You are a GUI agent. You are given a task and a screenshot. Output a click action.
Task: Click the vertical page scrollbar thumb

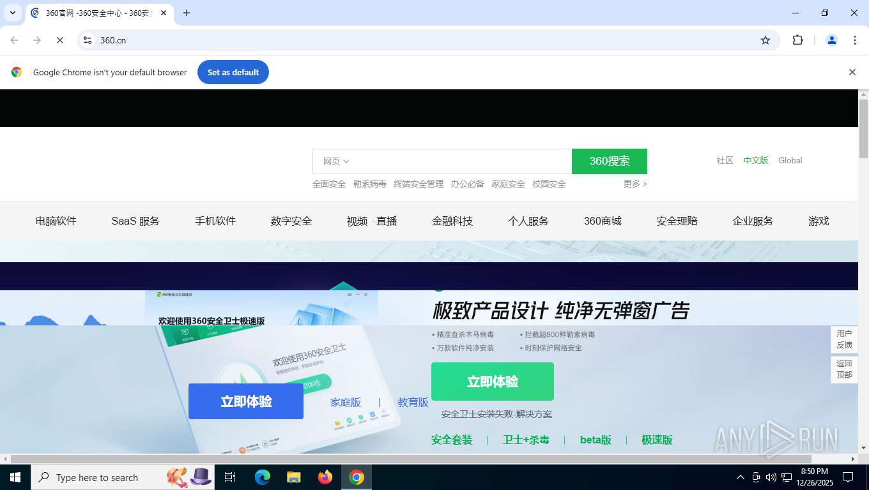click(863, 129)
